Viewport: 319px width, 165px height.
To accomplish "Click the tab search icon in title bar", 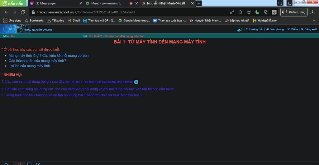I will (x=280, y=3).
